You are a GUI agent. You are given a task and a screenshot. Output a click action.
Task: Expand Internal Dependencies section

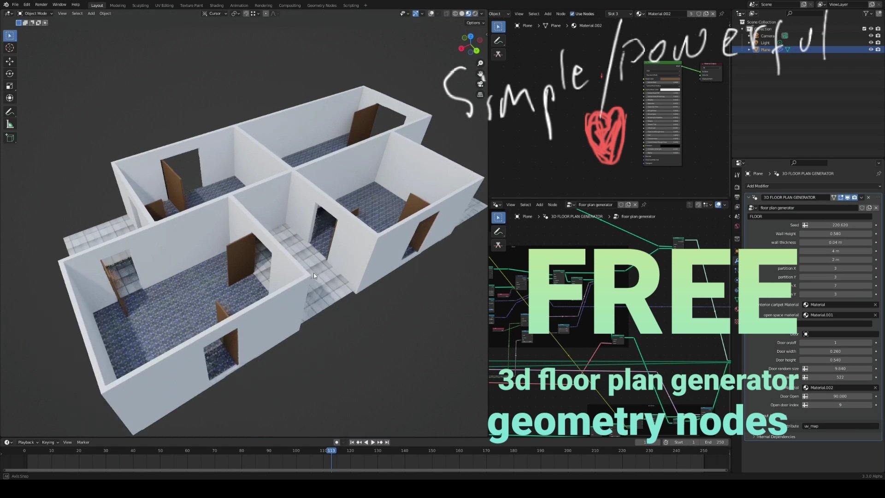(776, 437)
